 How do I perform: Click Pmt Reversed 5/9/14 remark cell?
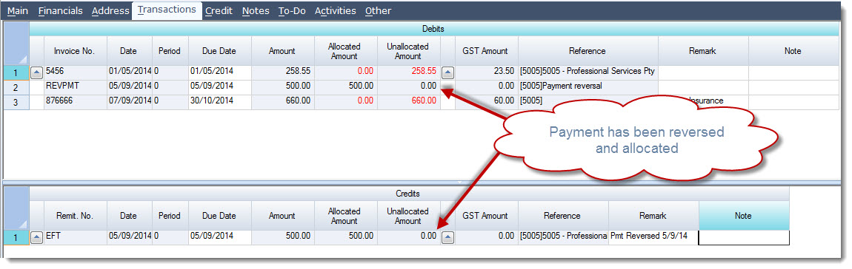[653, 236]
